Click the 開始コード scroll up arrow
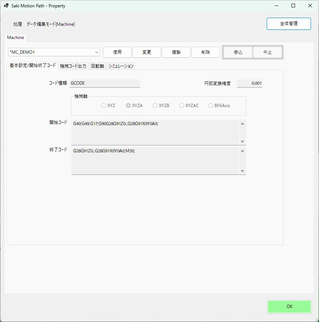The height and width of the screenshot is (322, 319). coord(242,124)
